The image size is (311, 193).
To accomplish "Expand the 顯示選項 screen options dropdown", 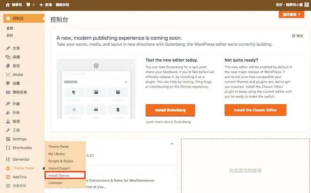I will click(x=291, y=15).
